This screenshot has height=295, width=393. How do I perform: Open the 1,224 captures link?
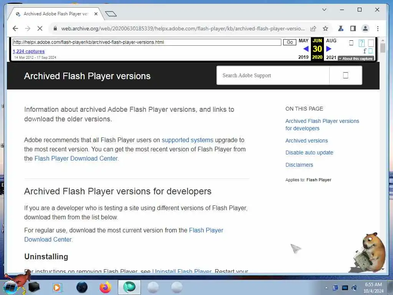pos(28,51)
